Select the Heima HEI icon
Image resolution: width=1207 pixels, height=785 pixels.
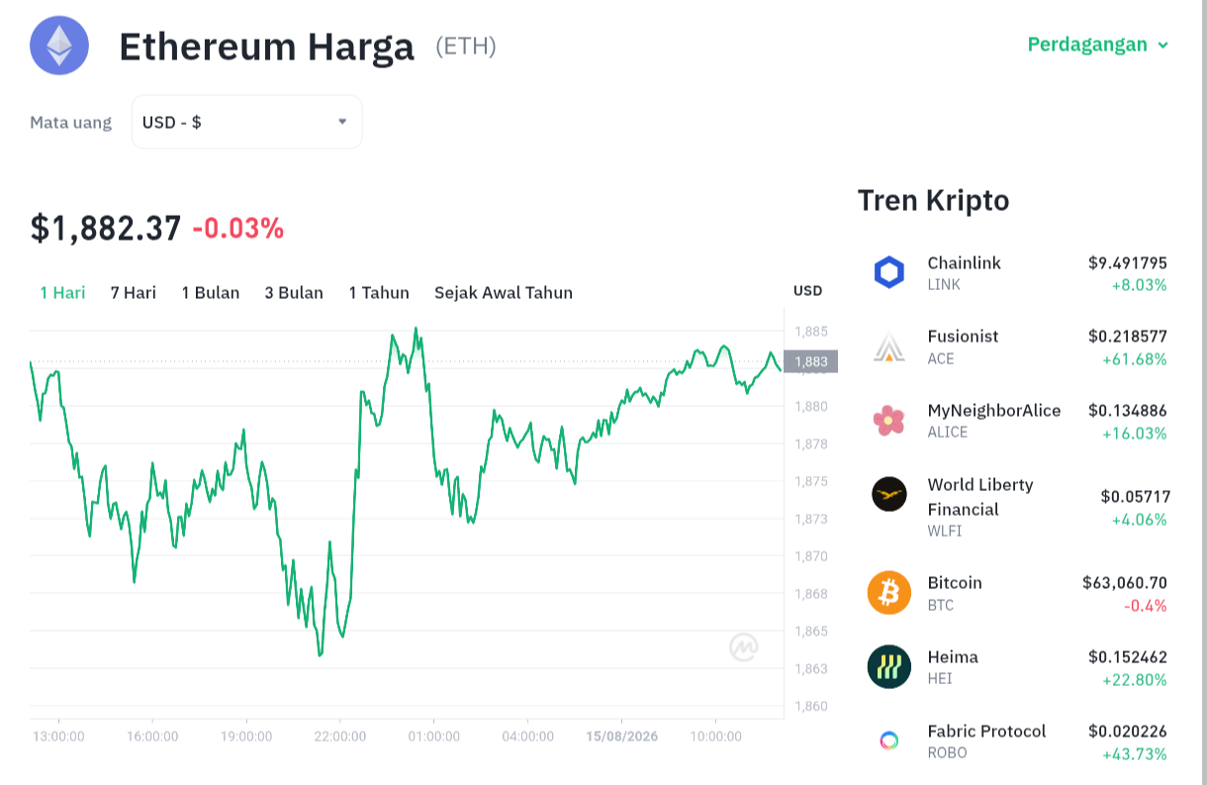[x=889, y=666]
